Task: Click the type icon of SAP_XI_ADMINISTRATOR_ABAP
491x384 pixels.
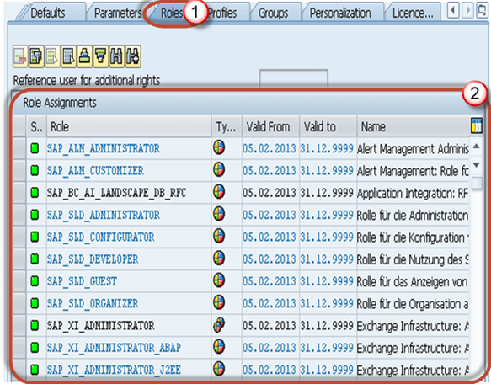Action: [x=219, y=347]
